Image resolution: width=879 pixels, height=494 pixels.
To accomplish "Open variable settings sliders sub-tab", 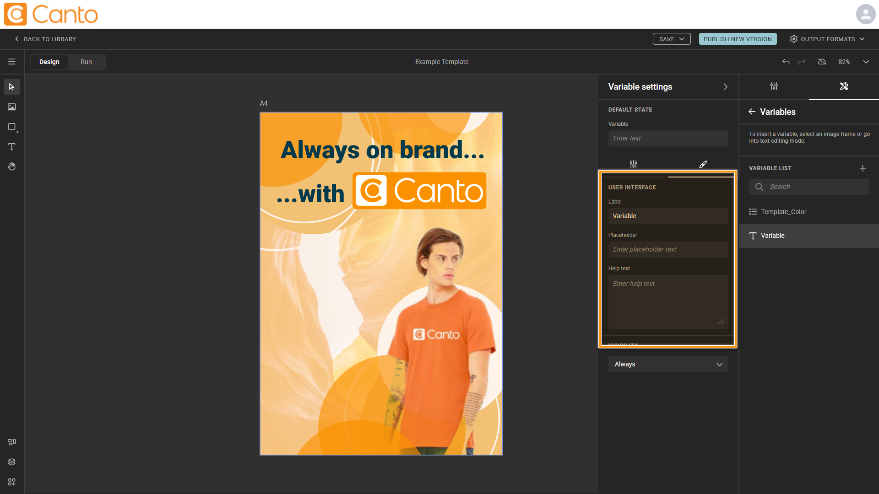I will [x=633, y=164].
